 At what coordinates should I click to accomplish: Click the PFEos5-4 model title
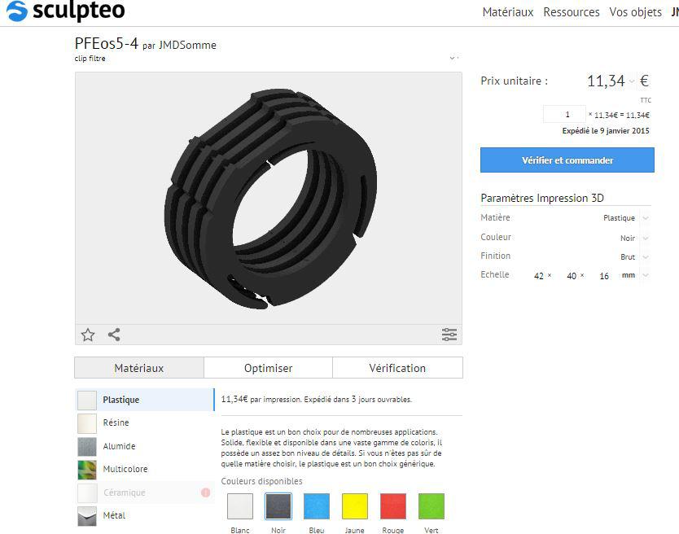click(x=107, y=43)
